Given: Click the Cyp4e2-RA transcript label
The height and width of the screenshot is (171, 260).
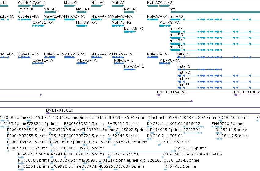Looking at the screenshot, I should pos(28,16).
